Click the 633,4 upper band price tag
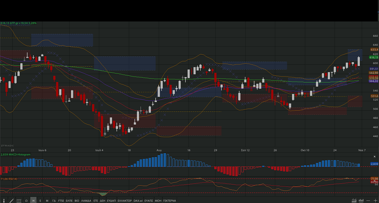Viewport: 379px width, 203px height. click(374, 49)
